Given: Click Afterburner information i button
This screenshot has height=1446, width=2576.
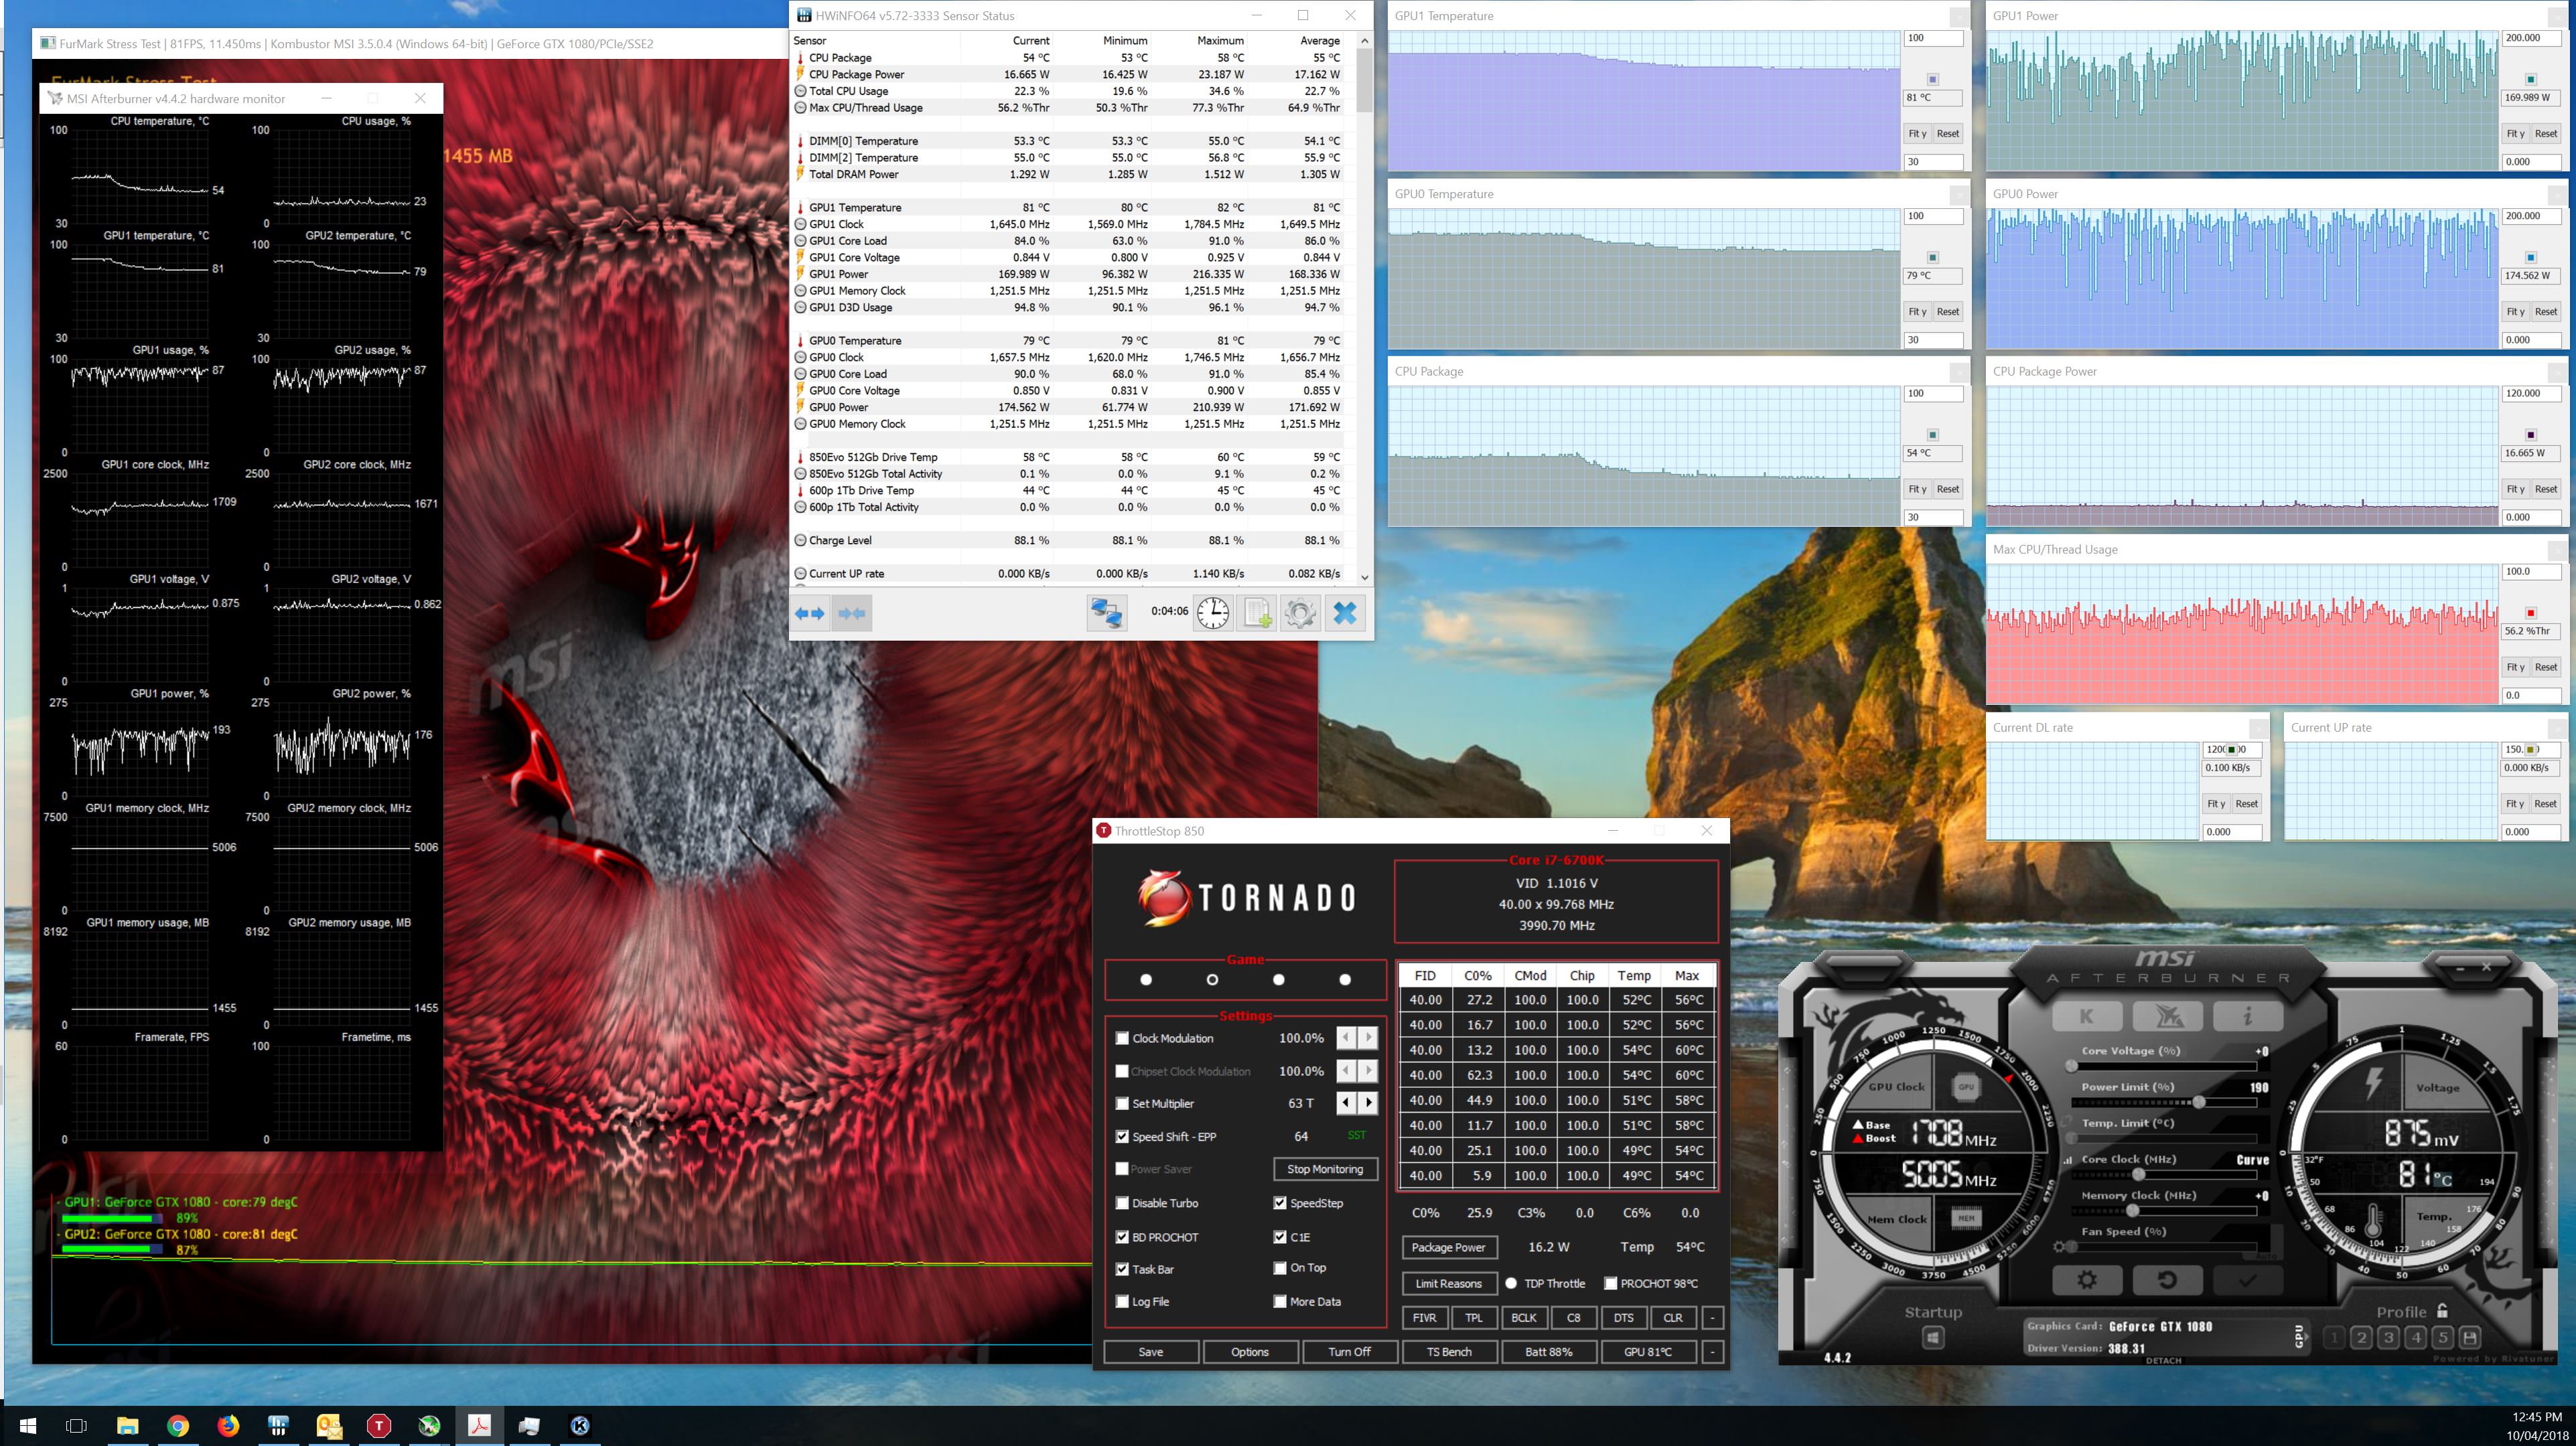Looking at the screenshot, I should (2247, 1016).
